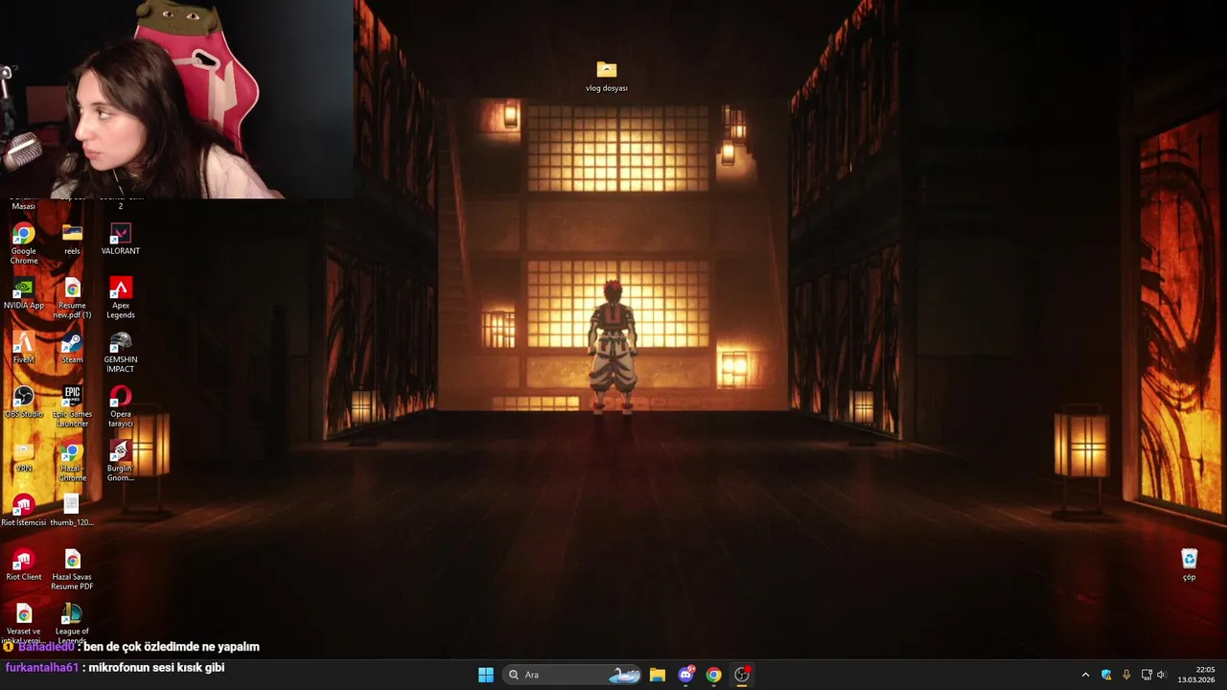Open the Veraset ve intikal file

24,624
